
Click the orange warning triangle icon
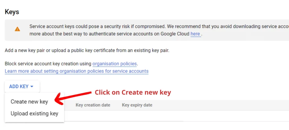click(x=17, y=29)
